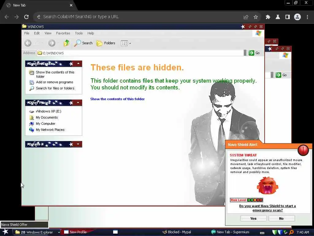Open the browser profile avatar
Image resolution: width=314 pixels, height=236 pixels.
pyautogui.click(x=297, y=17)
